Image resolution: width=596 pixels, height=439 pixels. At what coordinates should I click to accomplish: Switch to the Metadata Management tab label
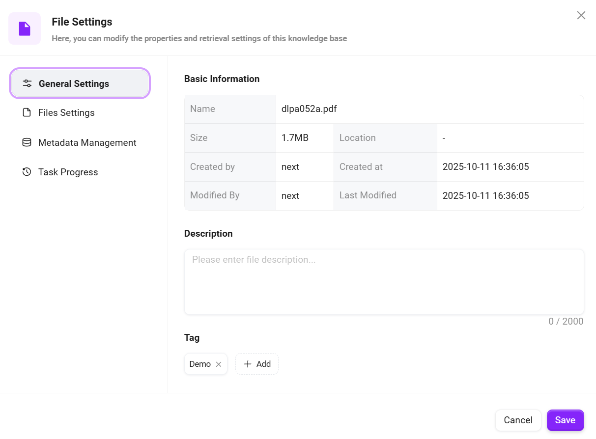pos(87,142)
